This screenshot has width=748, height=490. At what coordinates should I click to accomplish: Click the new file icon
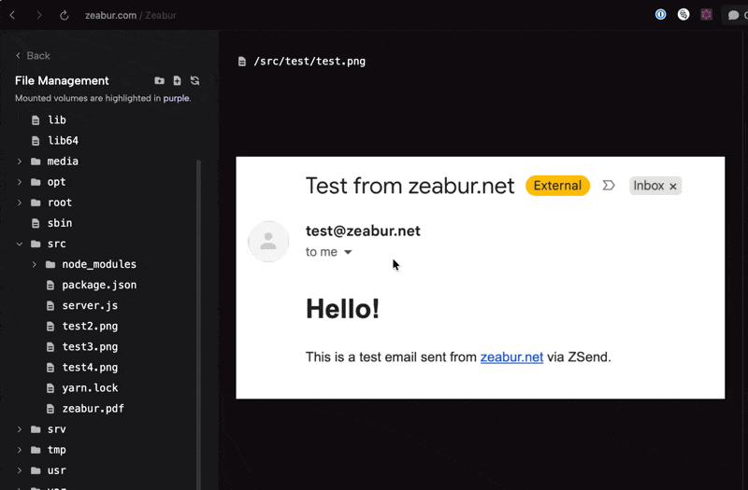[x=177, y=81]
